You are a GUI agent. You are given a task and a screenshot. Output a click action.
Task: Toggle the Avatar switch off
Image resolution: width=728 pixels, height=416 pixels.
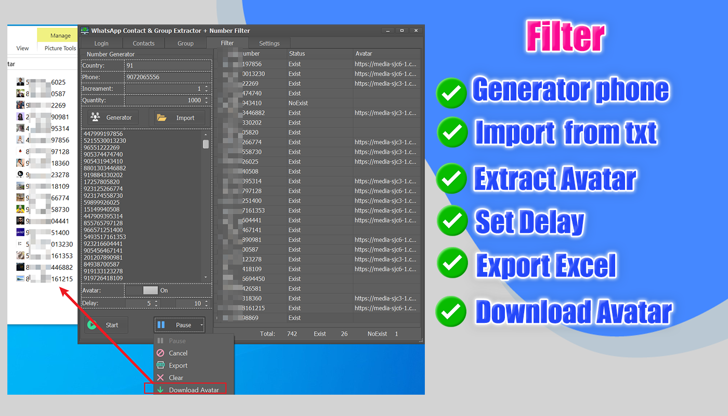pyautogui.click(x=143, y=290)
